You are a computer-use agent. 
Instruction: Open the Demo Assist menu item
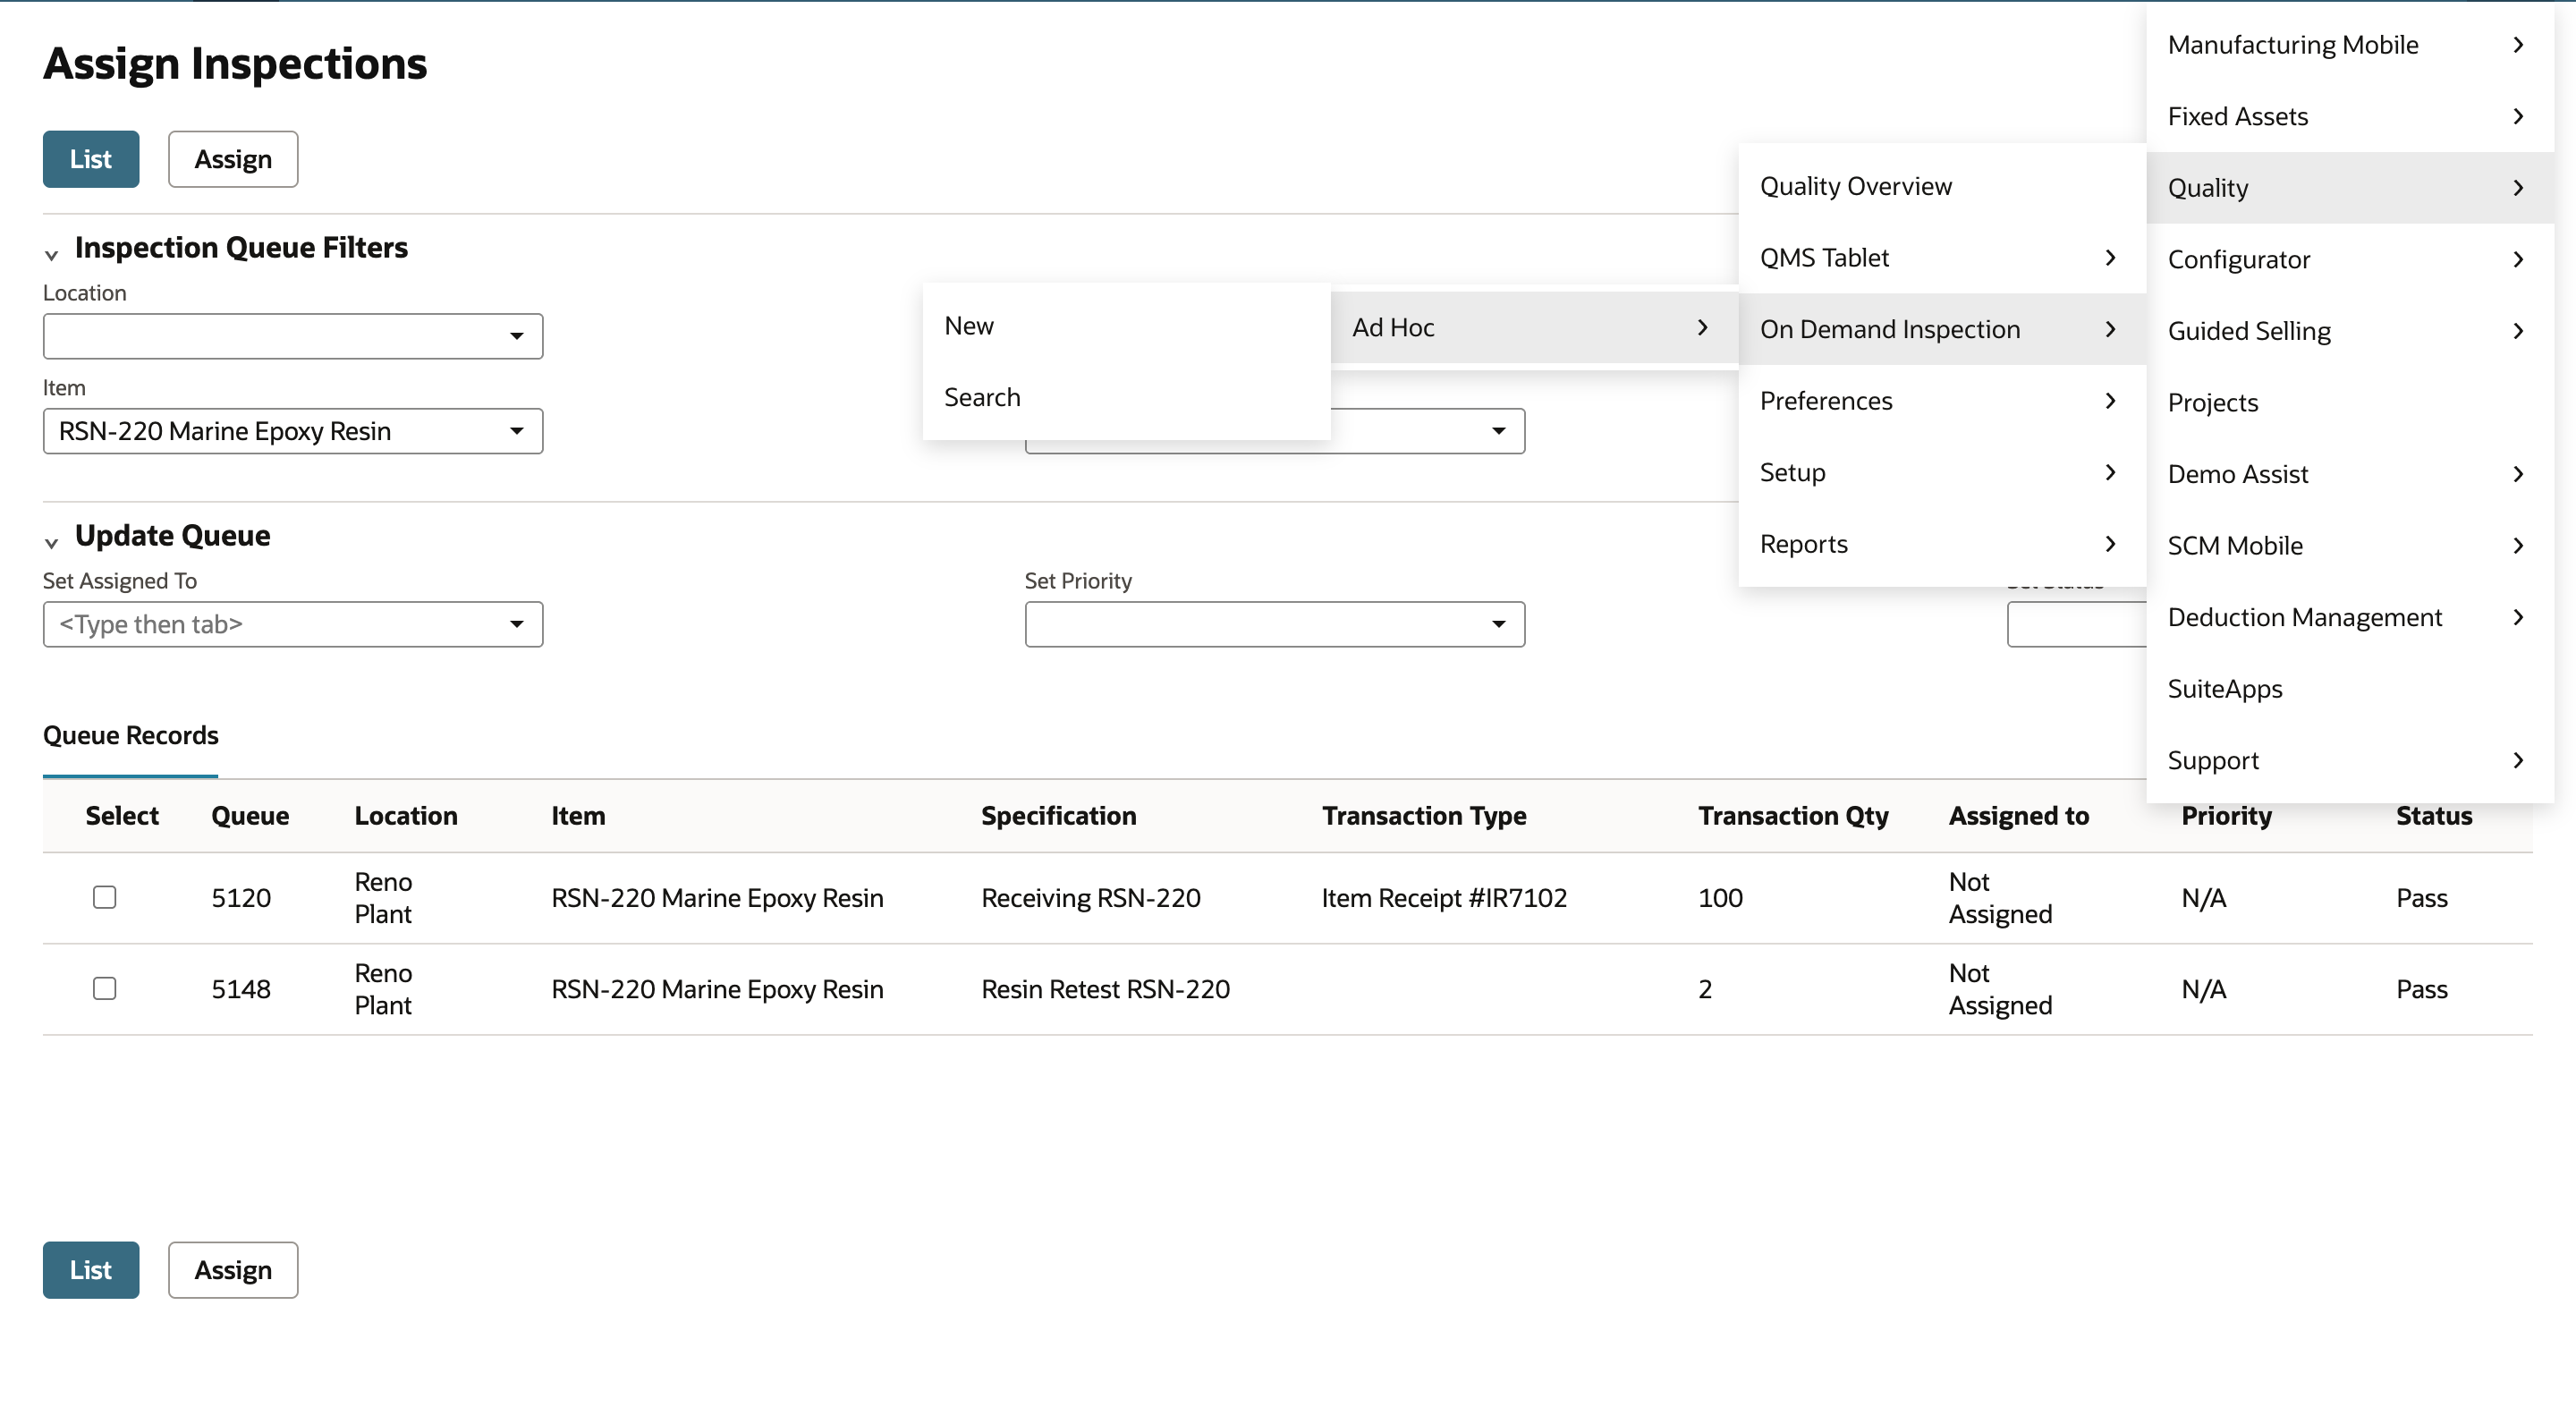(2350, 474)
